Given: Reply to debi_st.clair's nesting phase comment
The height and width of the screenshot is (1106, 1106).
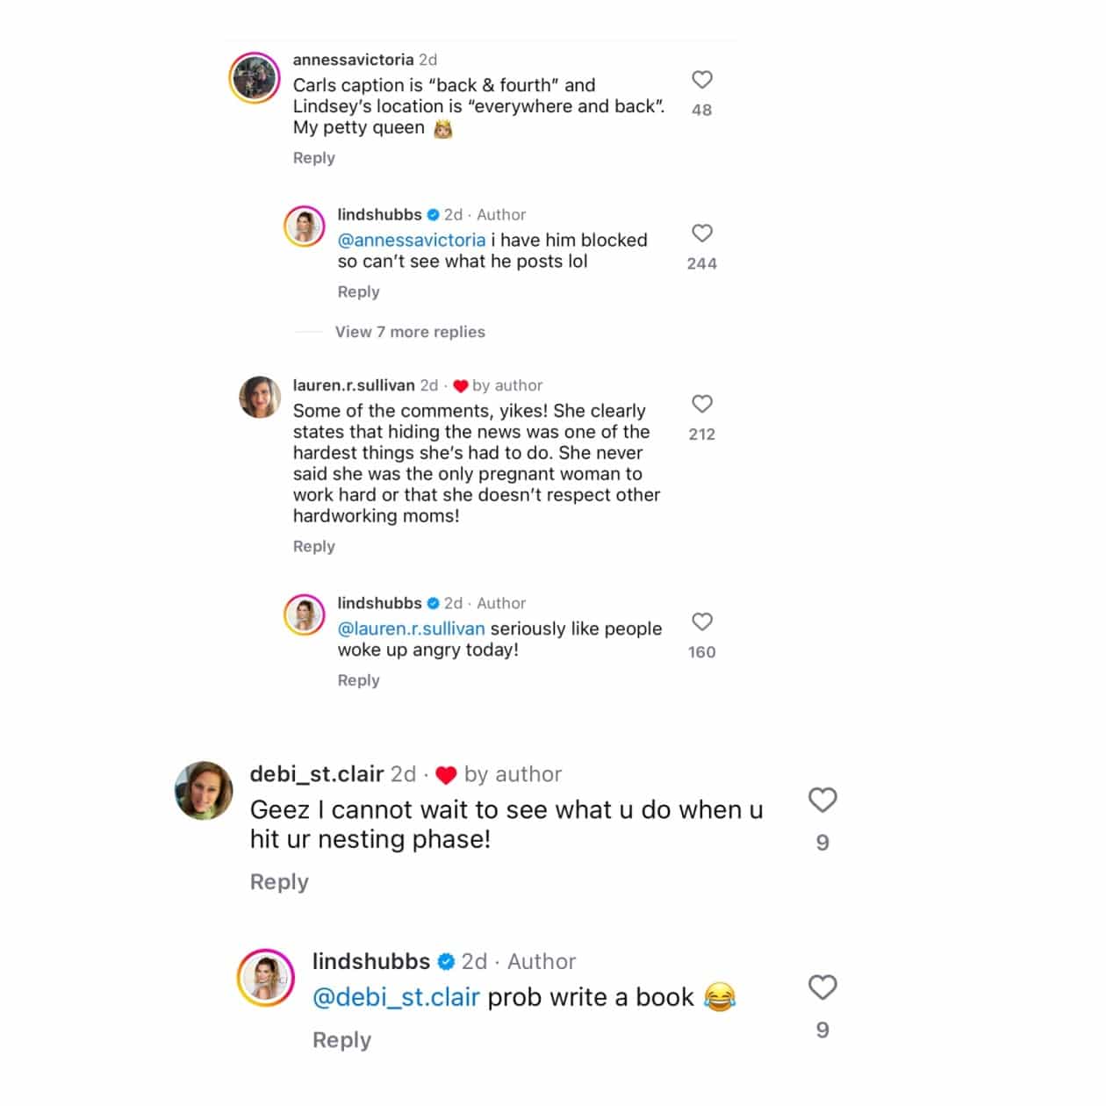Looking at the screenshot, I should point(279,881).
